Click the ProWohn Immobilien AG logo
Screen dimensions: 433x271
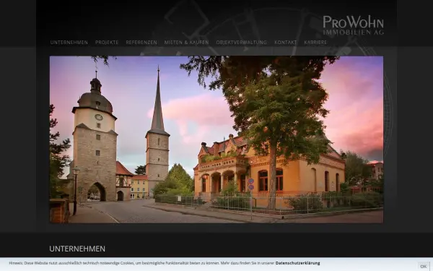tap(353, 25)
